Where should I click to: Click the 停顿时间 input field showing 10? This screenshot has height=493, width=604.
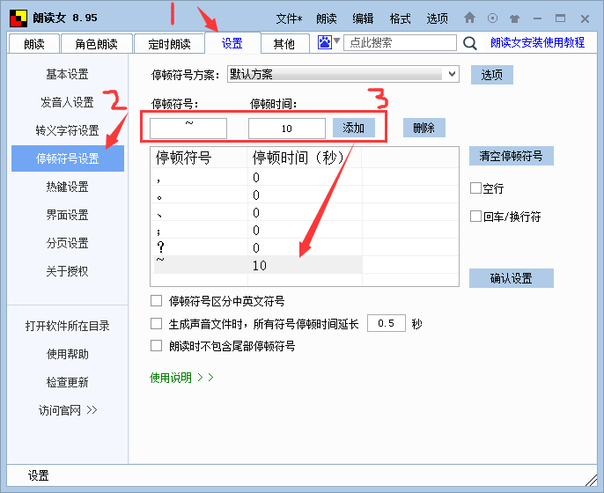(287, 129)
